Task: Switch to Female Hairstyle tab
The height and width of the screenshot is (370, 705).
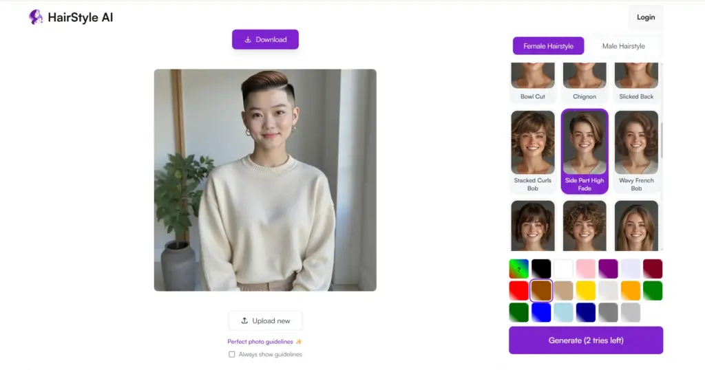Action: click(x=548, y=46)
